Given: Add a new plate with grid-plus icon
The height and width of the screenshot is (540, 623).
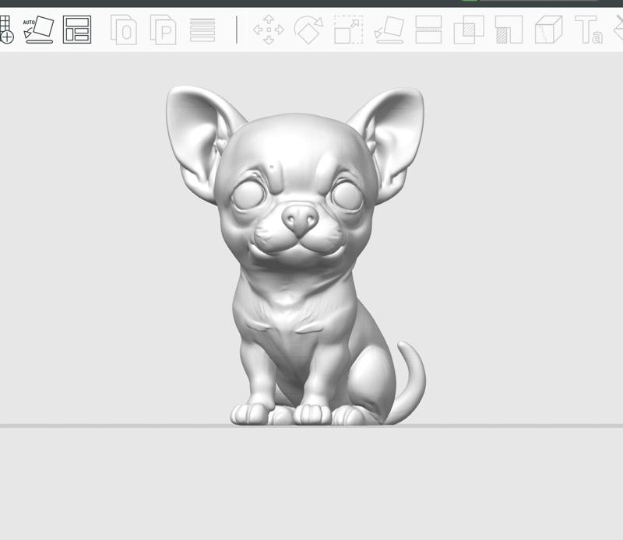Looking at the screenshot, I should [5, 30].
